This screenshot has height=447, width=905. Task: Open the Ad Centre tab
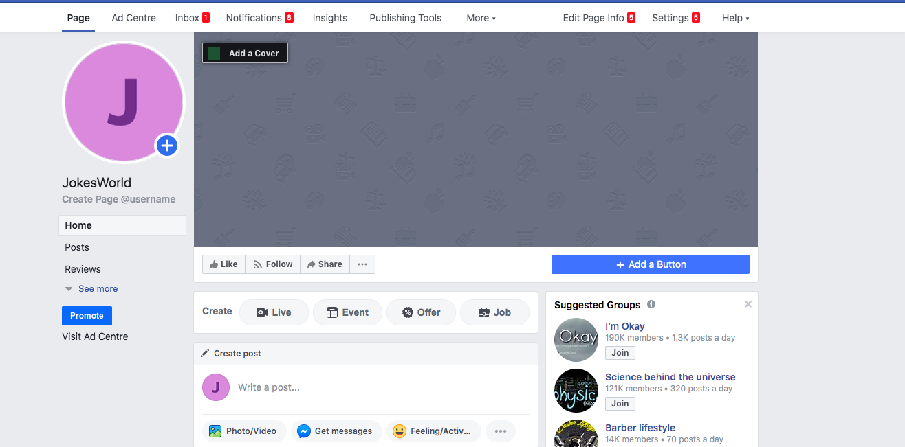[134, 18]
